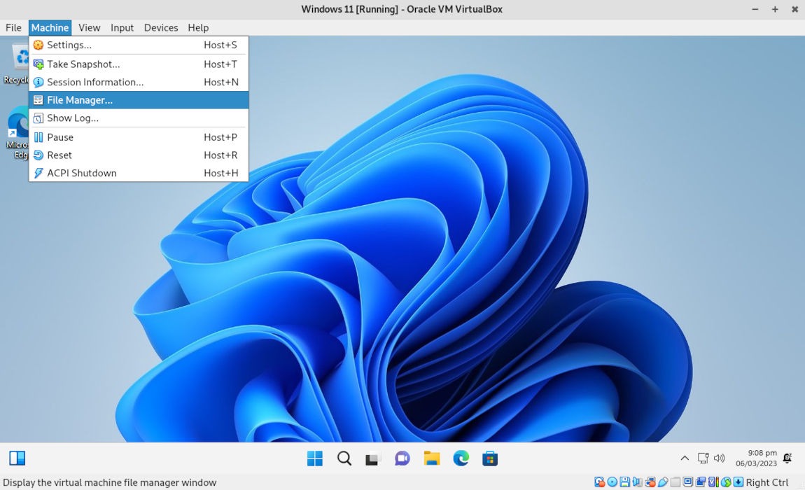Select File Manager from the Machine menu
Screen dimensions: 805x490
click(79, 99)
